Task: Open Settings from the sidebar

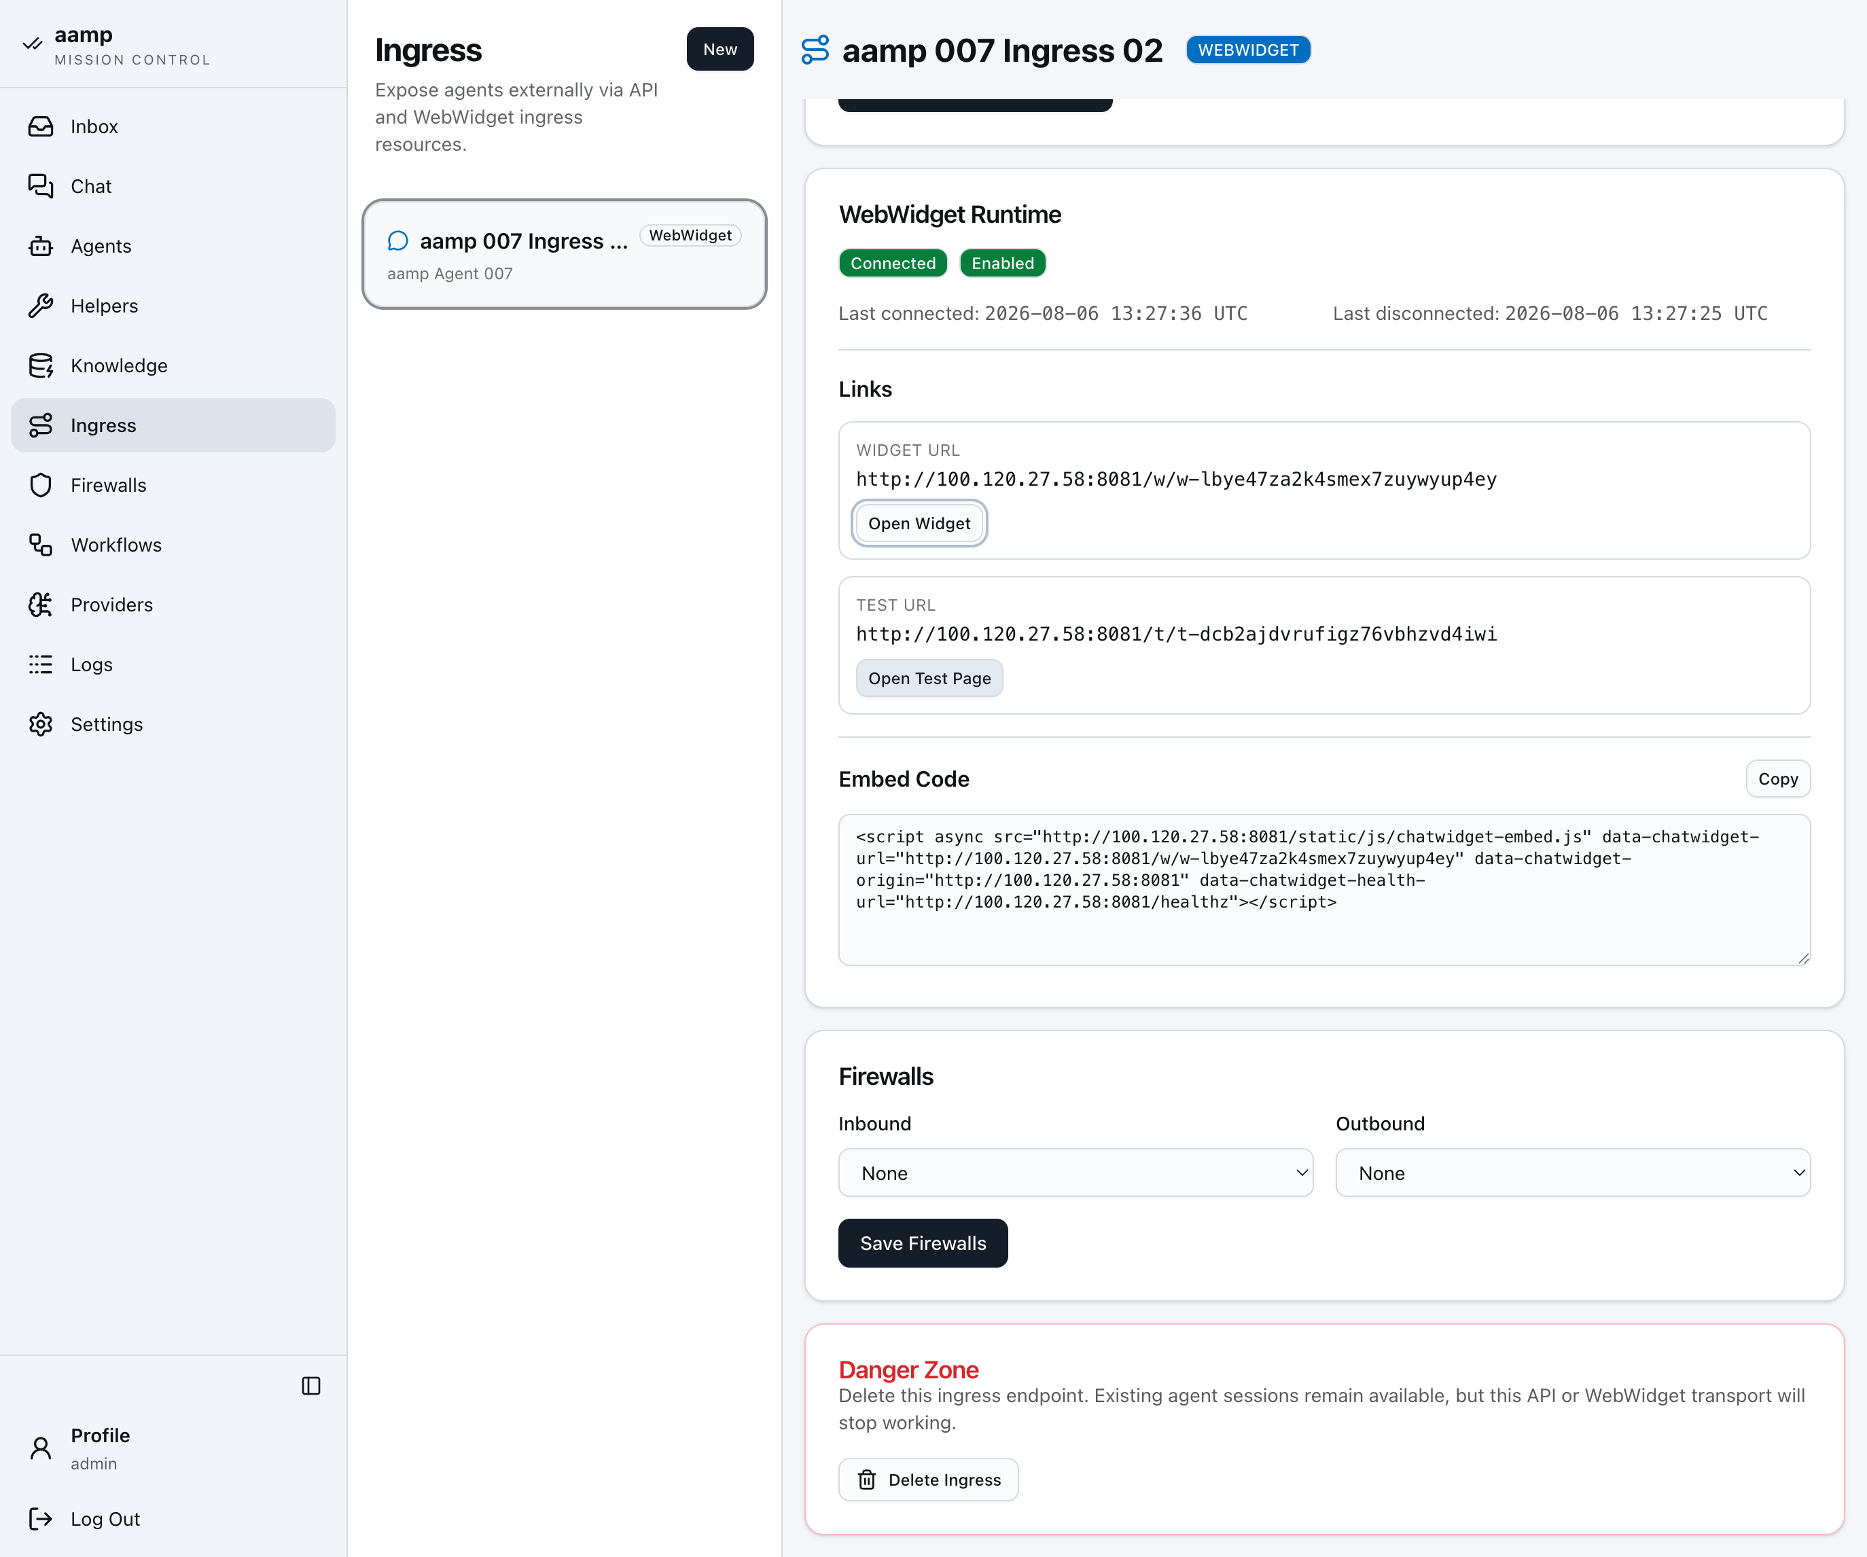Action: tap(173, 724)
